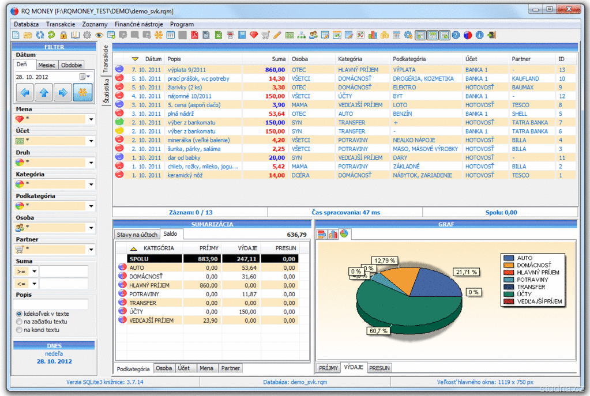Switch to the 'Stavy na účtoch' tab
Viewport: 590px width, 396px height.
tap(136, 235)
